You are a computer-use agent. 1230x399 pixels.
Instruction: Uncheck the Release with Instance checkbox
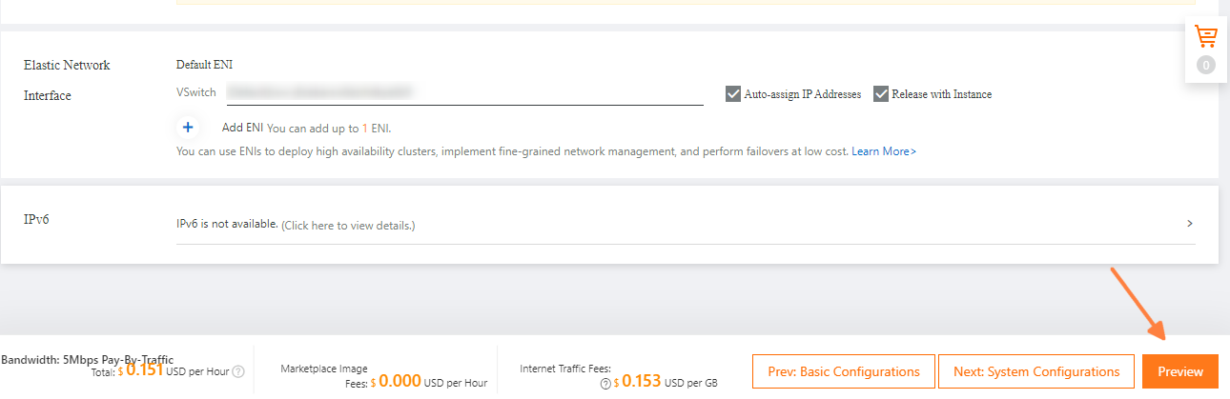click(881, 94)
